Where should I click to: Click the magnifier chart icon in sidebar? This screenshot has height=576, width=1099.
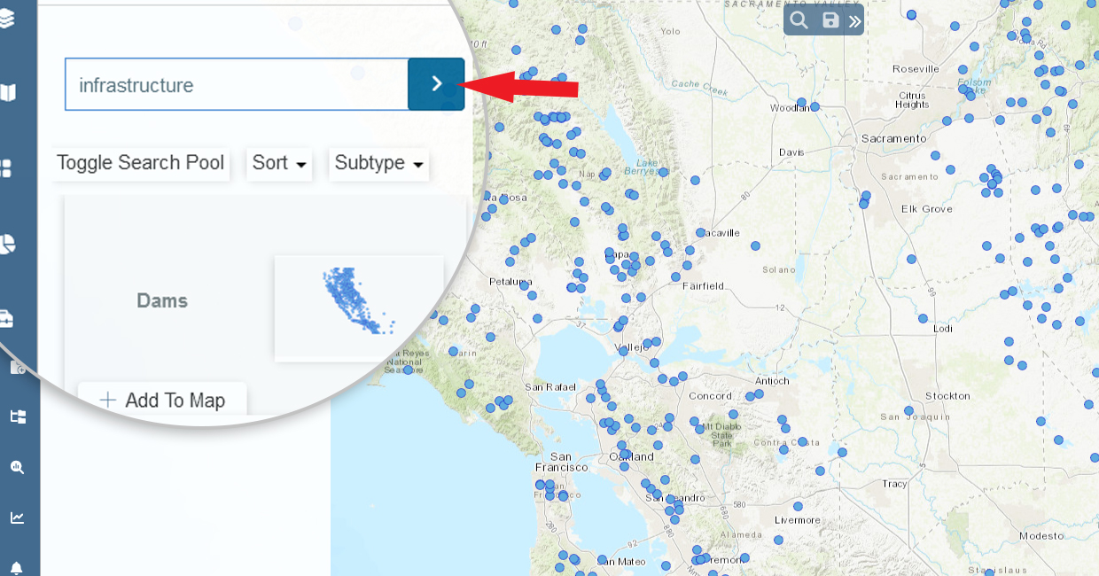point(18,467)
